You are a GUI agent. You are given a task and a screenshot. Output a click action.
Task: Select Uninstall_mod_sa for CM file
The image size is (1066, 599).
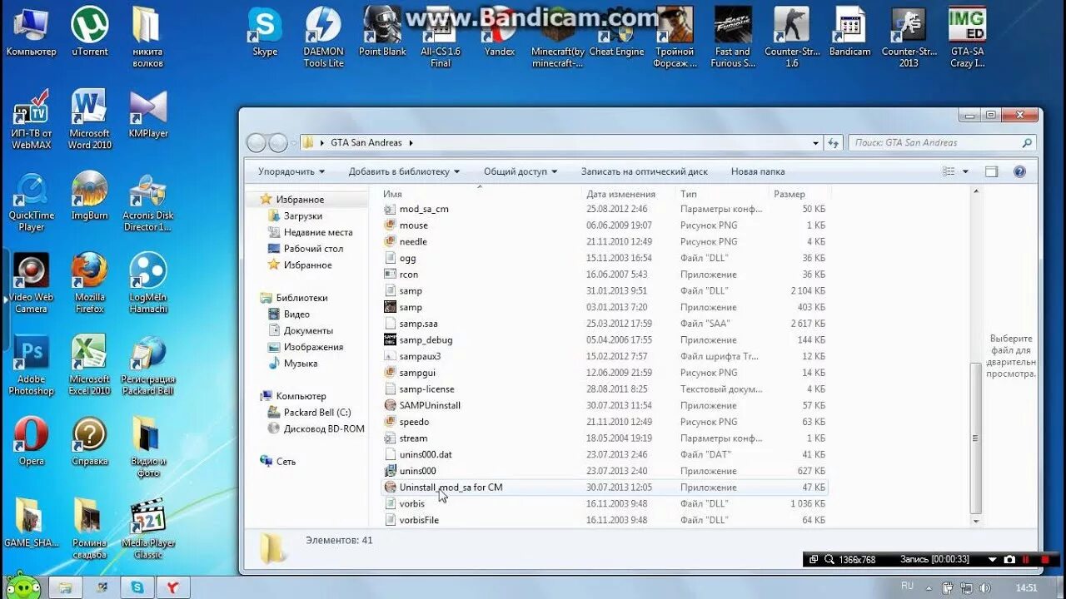click(x=605, y=488)
